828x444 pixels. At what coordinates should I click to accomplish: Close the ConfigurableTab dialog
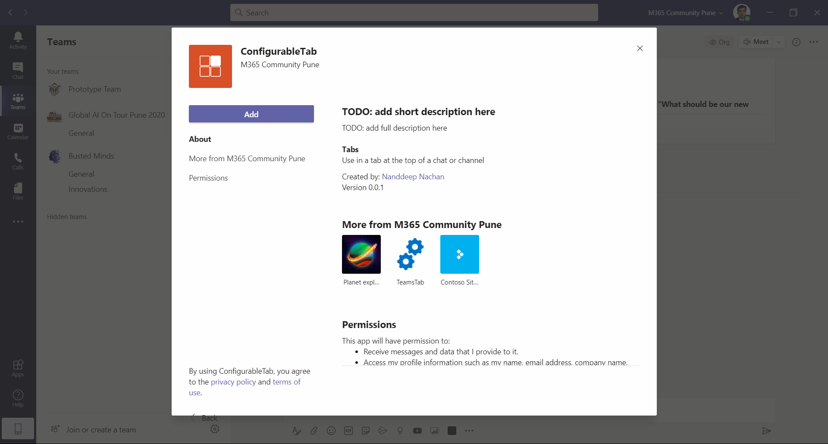point(640,48)
